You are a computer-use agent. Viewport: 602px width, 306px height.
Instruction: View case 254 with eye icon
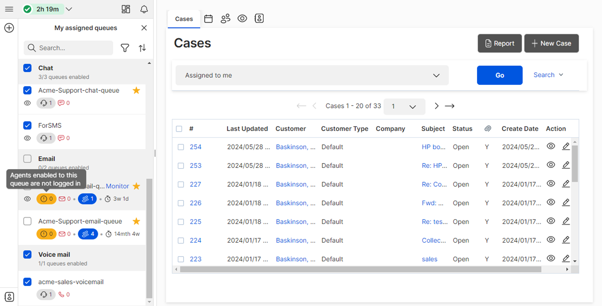click(x=551, y=146)
